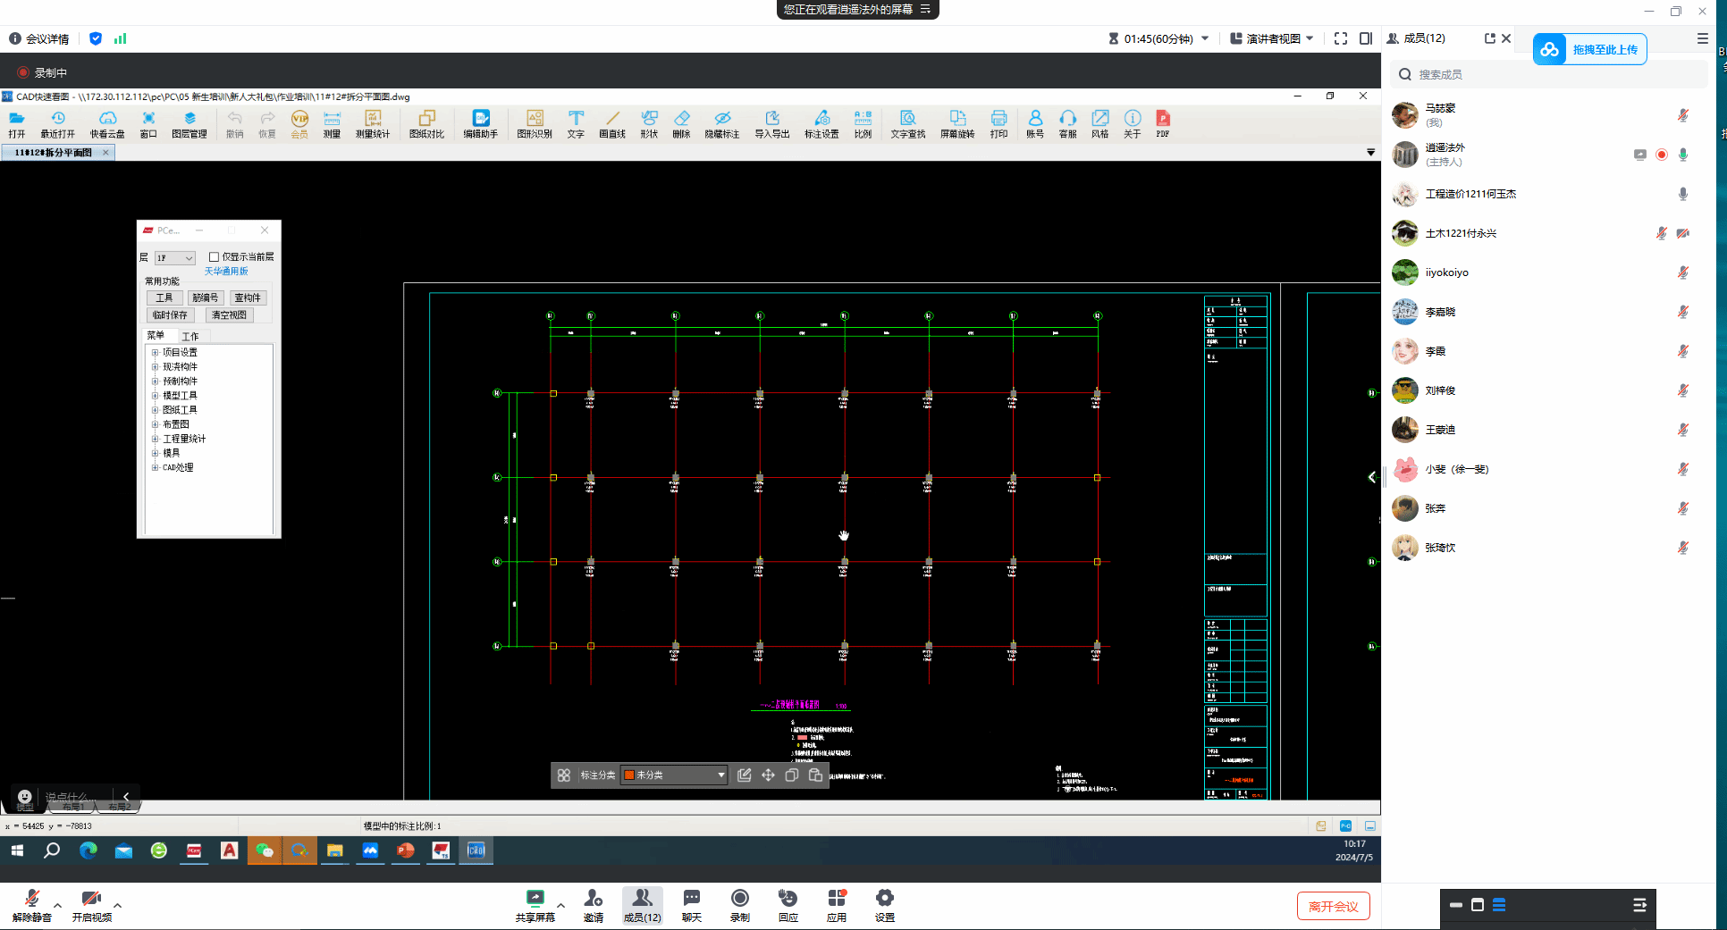Enable the 仅显示当前层 checkbox
Image resolution: width=1727 pixels, height=930 pixels.
click(x=215, y=257)
